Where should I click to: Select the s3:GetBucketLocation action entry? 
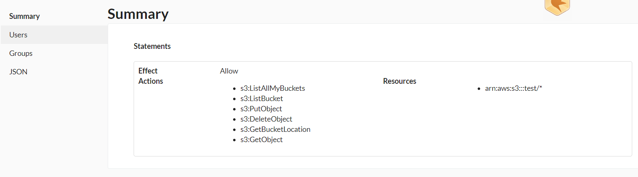(x=275, y=129)
